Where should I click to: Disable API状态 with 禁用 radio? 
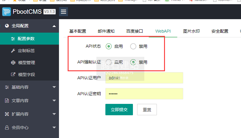coord(133,46)
